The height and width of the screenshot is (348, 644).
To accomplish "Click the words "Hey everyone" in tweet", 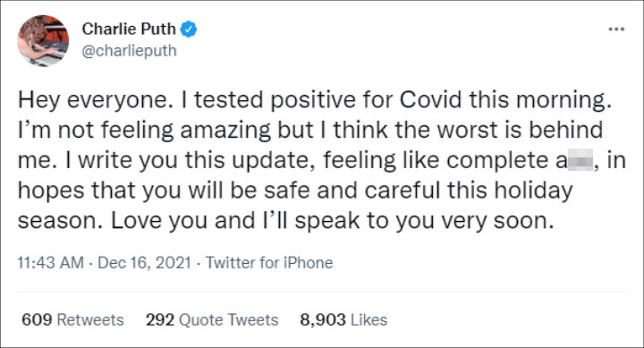I will tap(92, 100).
